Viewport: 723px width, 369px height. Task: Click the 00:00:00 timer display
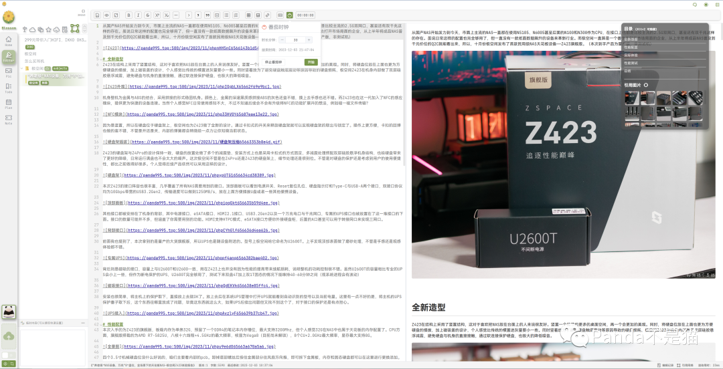coord(305,15)
